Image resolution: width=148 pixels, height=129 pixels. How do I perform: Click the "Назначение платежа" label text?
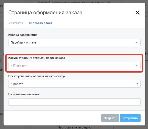24,94
